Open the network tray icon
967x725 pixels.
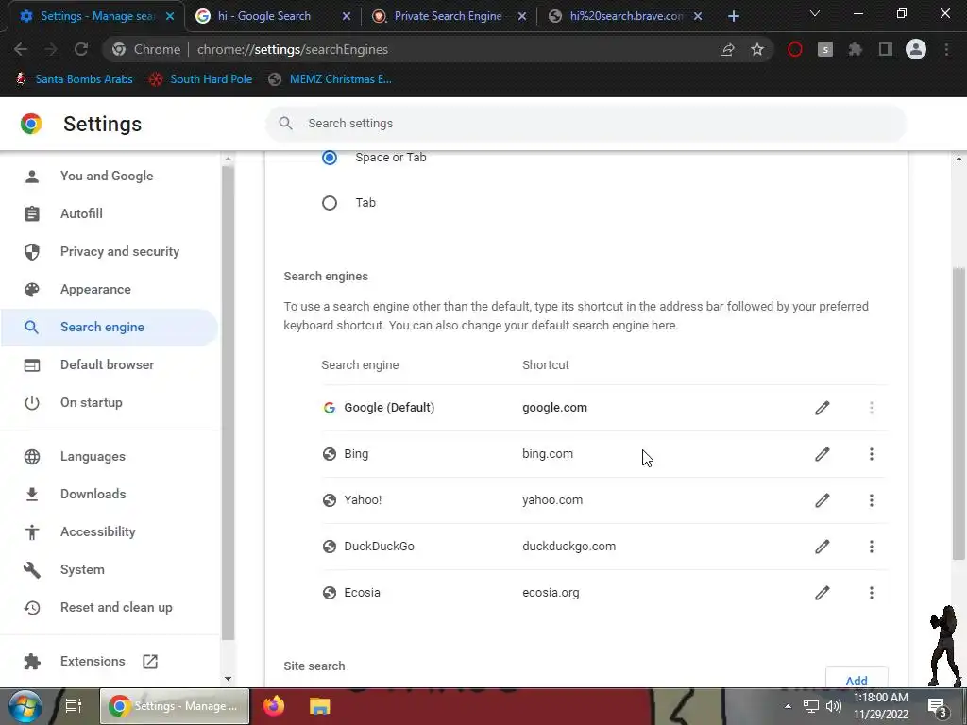coord(810,706)
